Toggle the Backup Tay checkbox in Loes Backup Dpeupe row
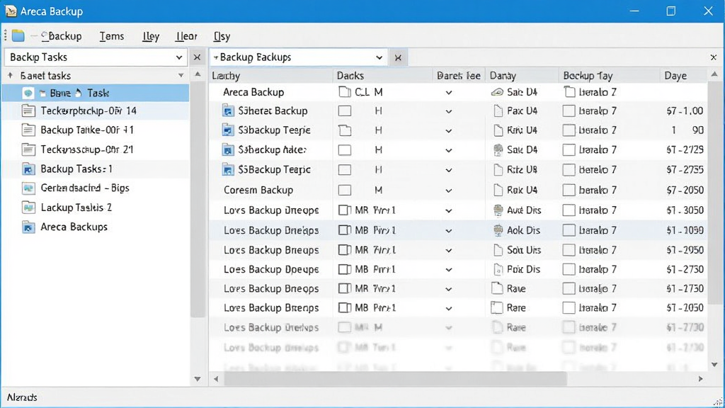Screen dimensions: 725x408 [x=569, y=269]
